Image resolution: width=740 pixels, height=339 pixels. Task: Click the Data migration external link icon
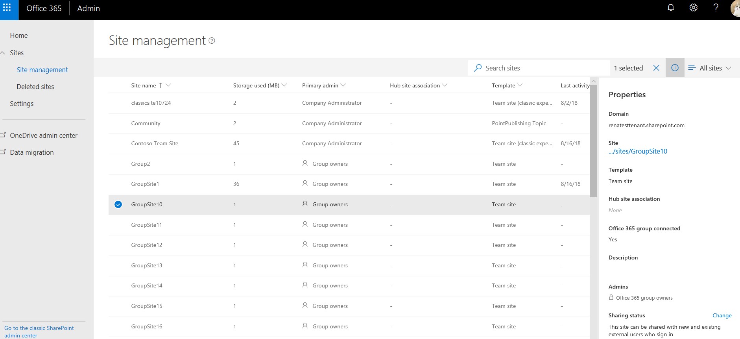pos(3,152)
